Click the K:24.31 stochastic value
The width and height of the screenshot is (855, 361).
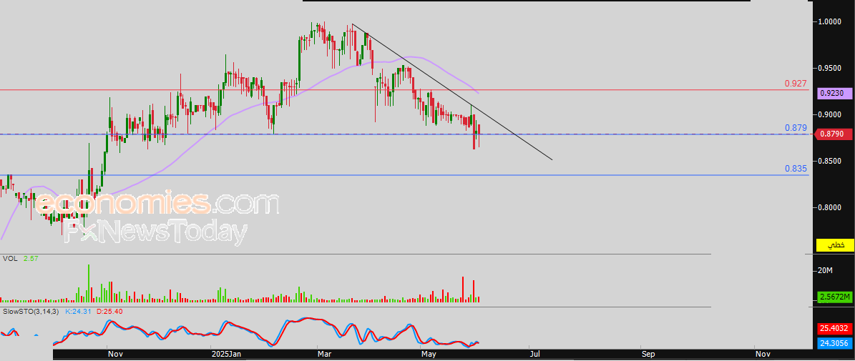tap(79, 312)
